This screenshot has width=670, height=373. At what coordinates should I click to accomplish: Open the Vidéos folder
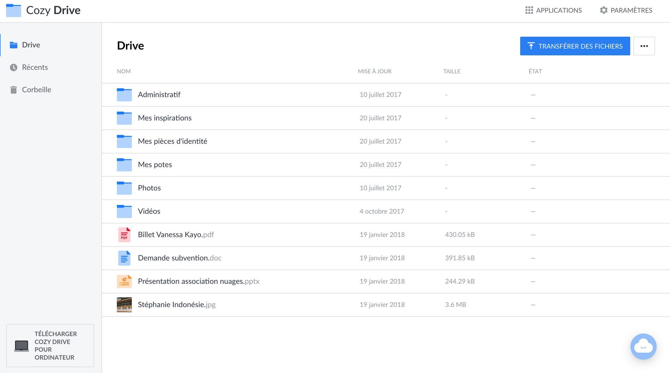click(149, 211)
